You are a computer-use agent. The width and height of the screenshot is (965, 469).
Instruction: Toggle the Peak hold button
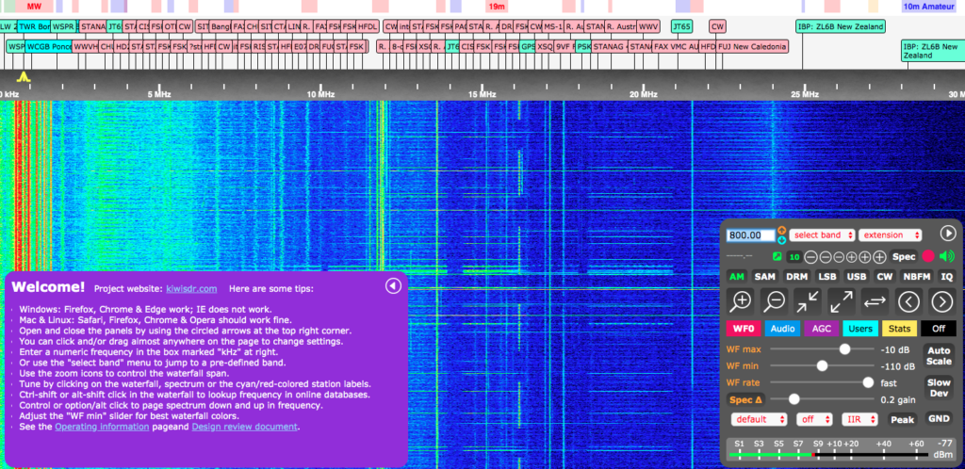pos(903,419)
